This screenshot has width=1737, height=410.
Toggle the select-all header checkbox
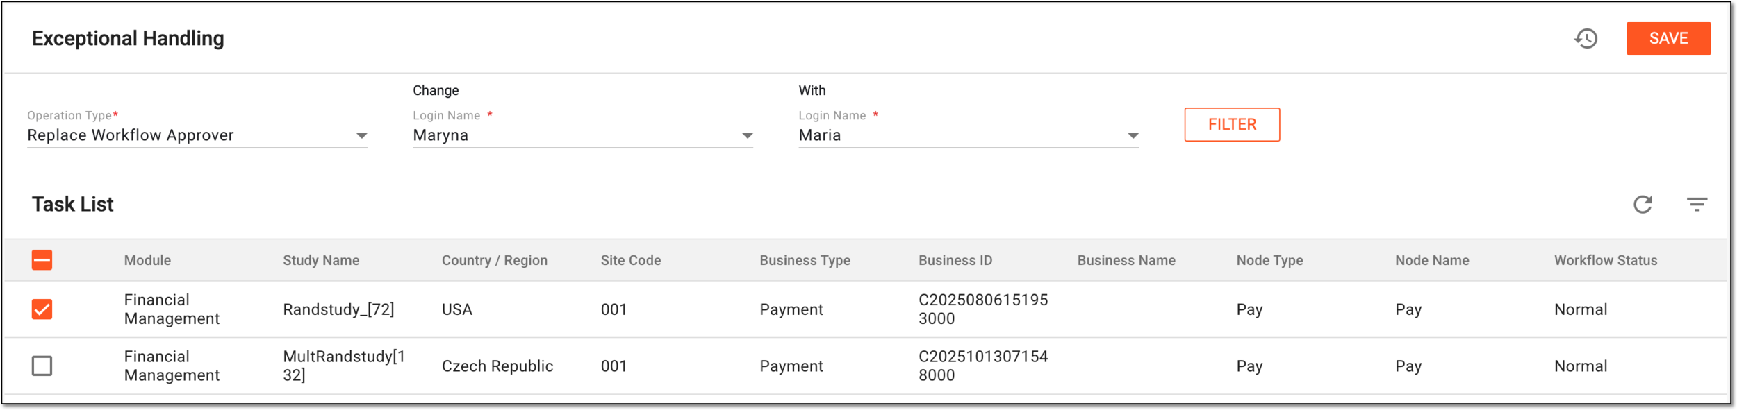click(x=42, y=260)
